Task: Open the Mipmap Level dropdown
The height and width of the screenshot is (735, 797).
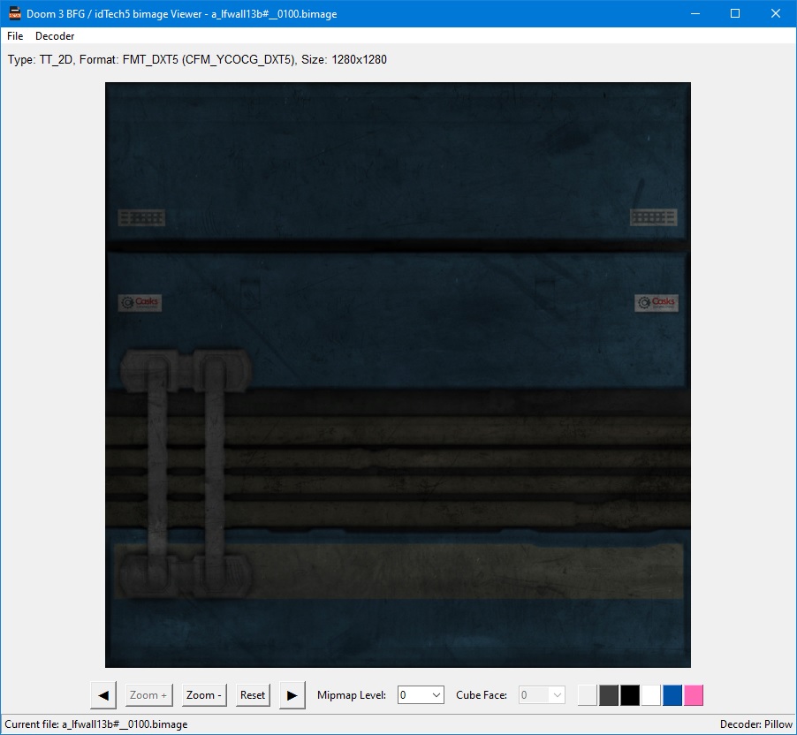Action: (x=421, y=695)
